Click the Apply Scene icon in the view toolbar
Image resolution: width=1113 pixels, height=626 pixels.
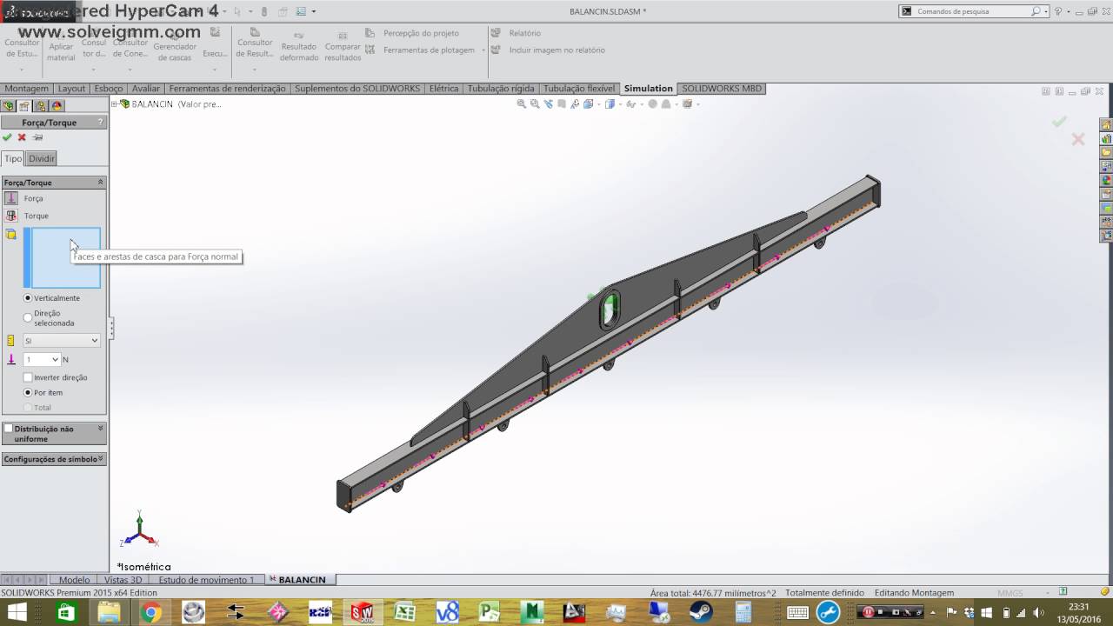coord(666,103)
